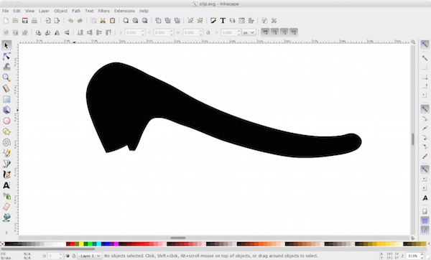
Task: Open the Path menu
Action: click(76, 11)
